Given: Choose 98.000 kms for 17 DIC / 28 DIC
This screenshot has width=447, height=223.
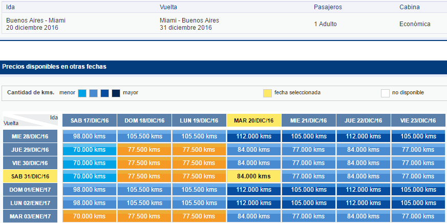Looking at the screenshot, I should tap(90, 136).
